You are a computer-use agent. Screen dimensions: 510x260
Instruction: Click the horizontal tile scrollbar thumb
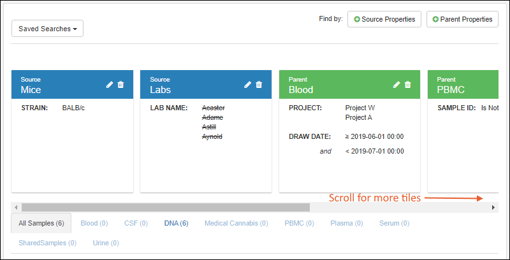pos(166,207)
